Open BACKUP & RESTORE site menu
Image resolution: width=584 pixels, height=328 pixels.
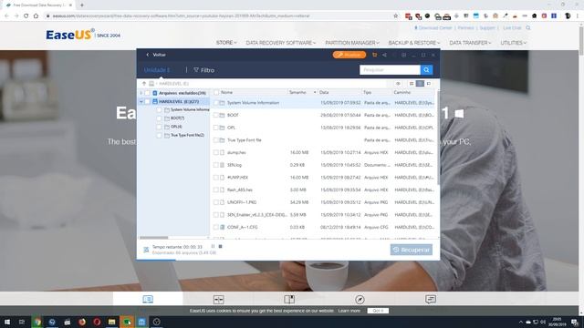pyautogui.click(x=413, y=43)
